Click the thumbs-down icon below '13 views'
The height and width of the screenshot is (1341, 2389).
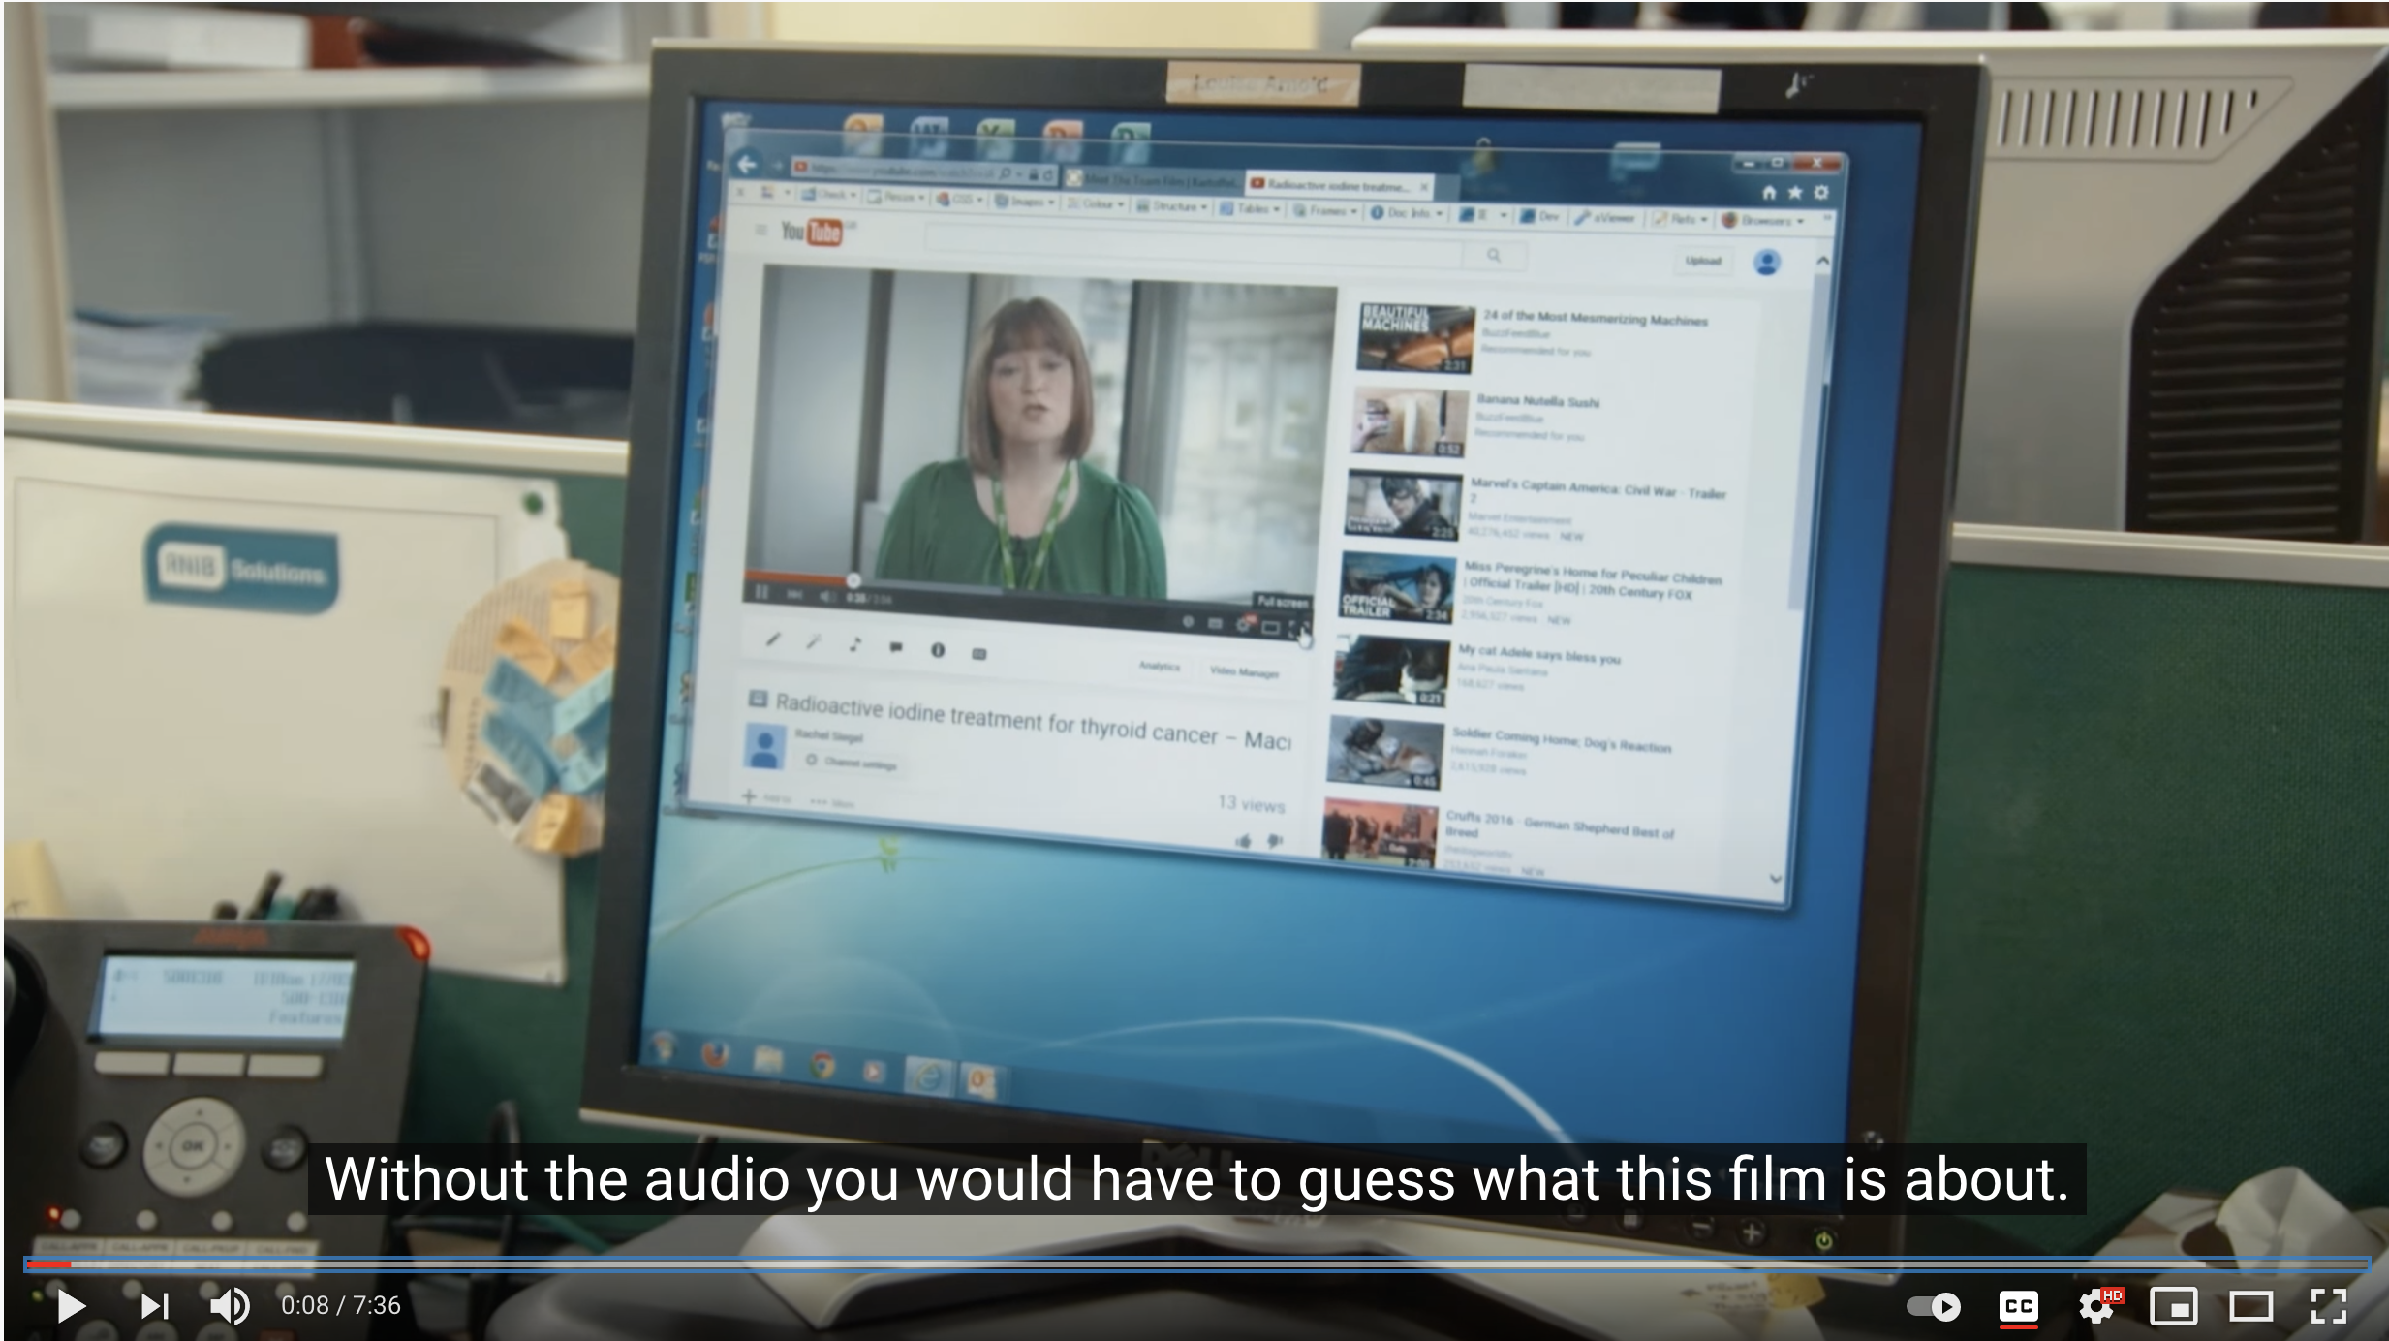click(1275, 841)
